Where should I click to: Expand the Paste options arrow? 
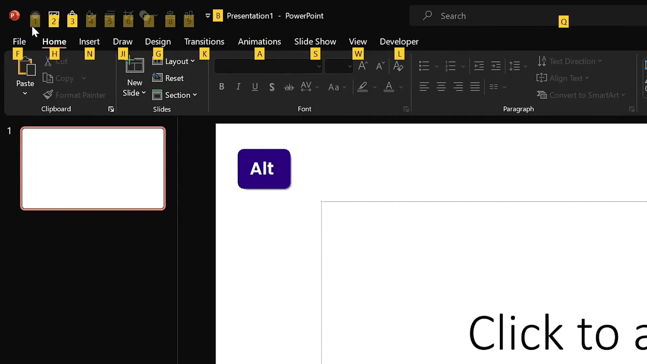click(25, 93)
